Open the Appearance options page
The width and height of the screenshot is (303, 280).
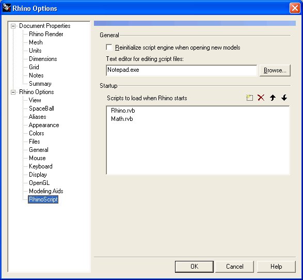[x=44, y=125]
